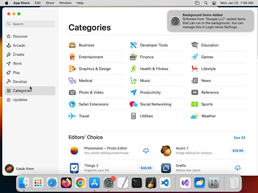This screenshot has width=258, height=193.
Task: Select the Medical stethoscope icon
Action: [x=72, y=81]
